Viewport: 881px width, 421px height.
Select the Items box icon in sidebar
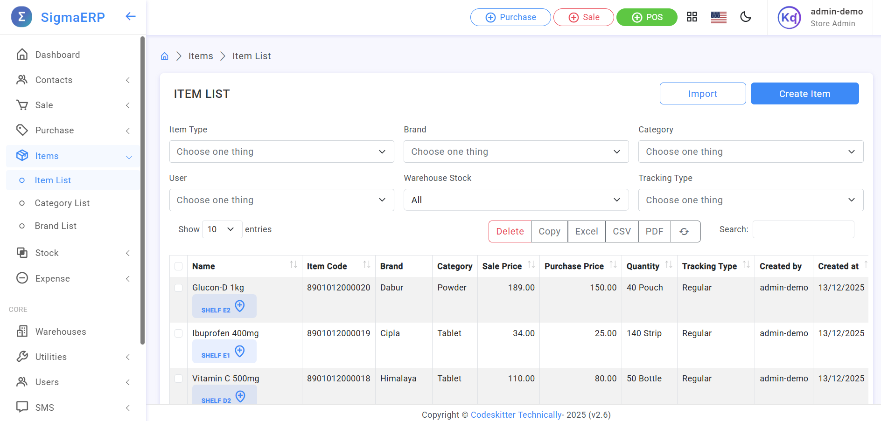(22, 156)
